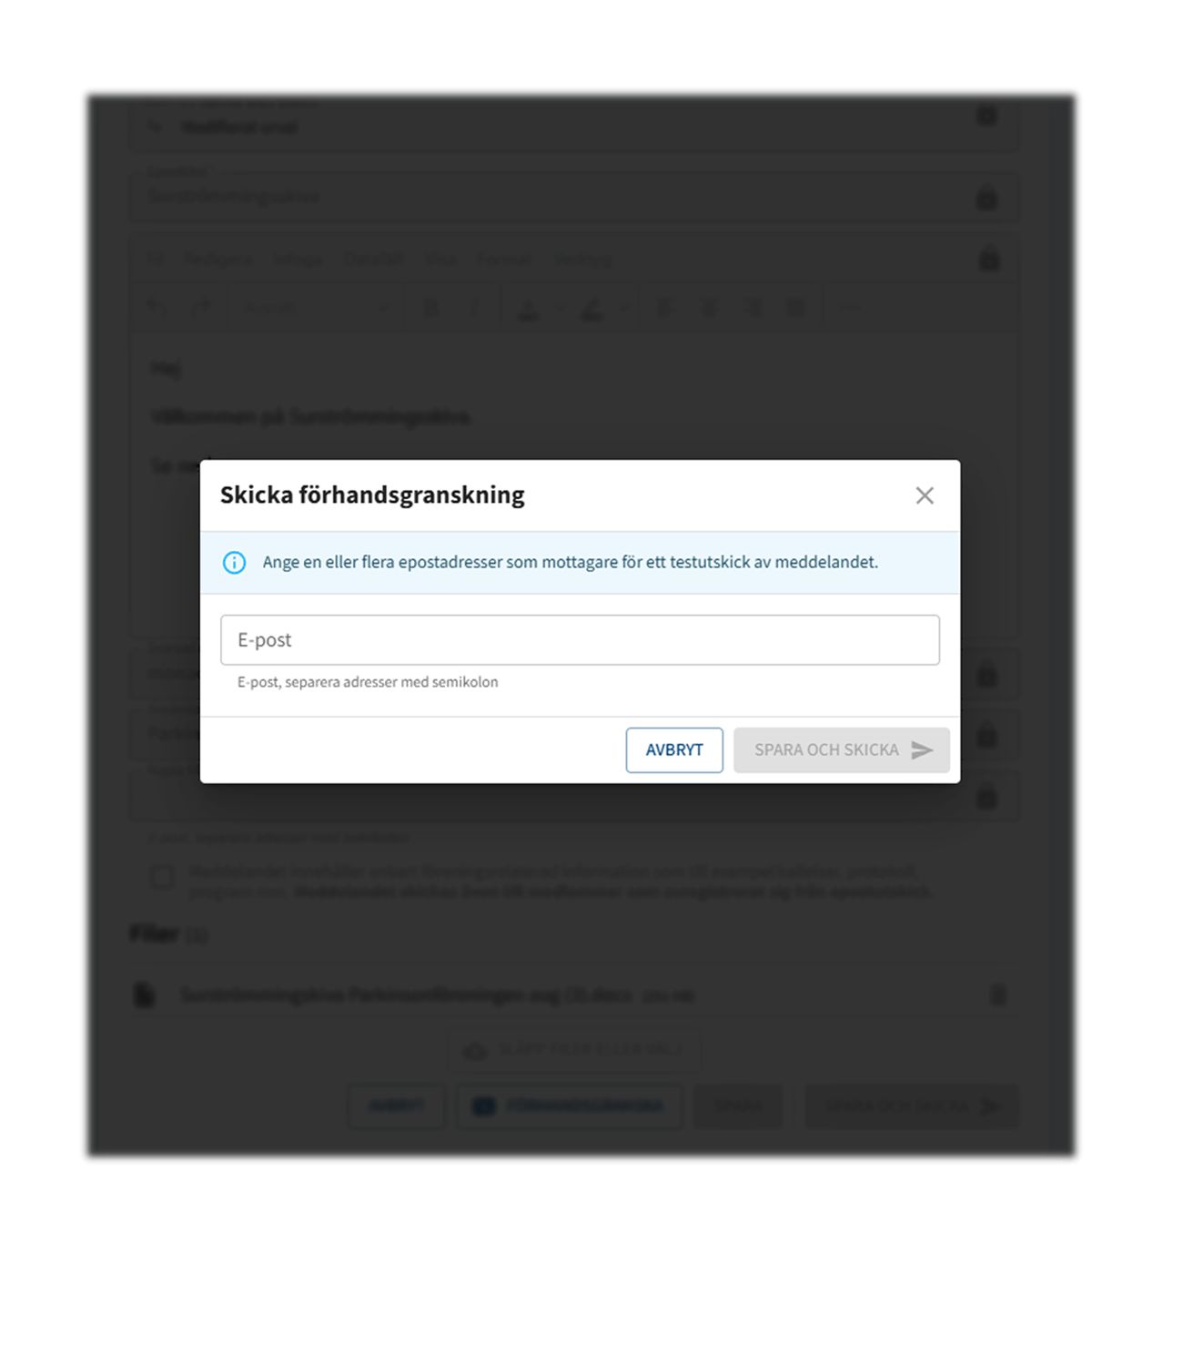Open the Format menu in the editor menu bar
The height and width of the screenshot is (1366, 1183).
(503, 260)
